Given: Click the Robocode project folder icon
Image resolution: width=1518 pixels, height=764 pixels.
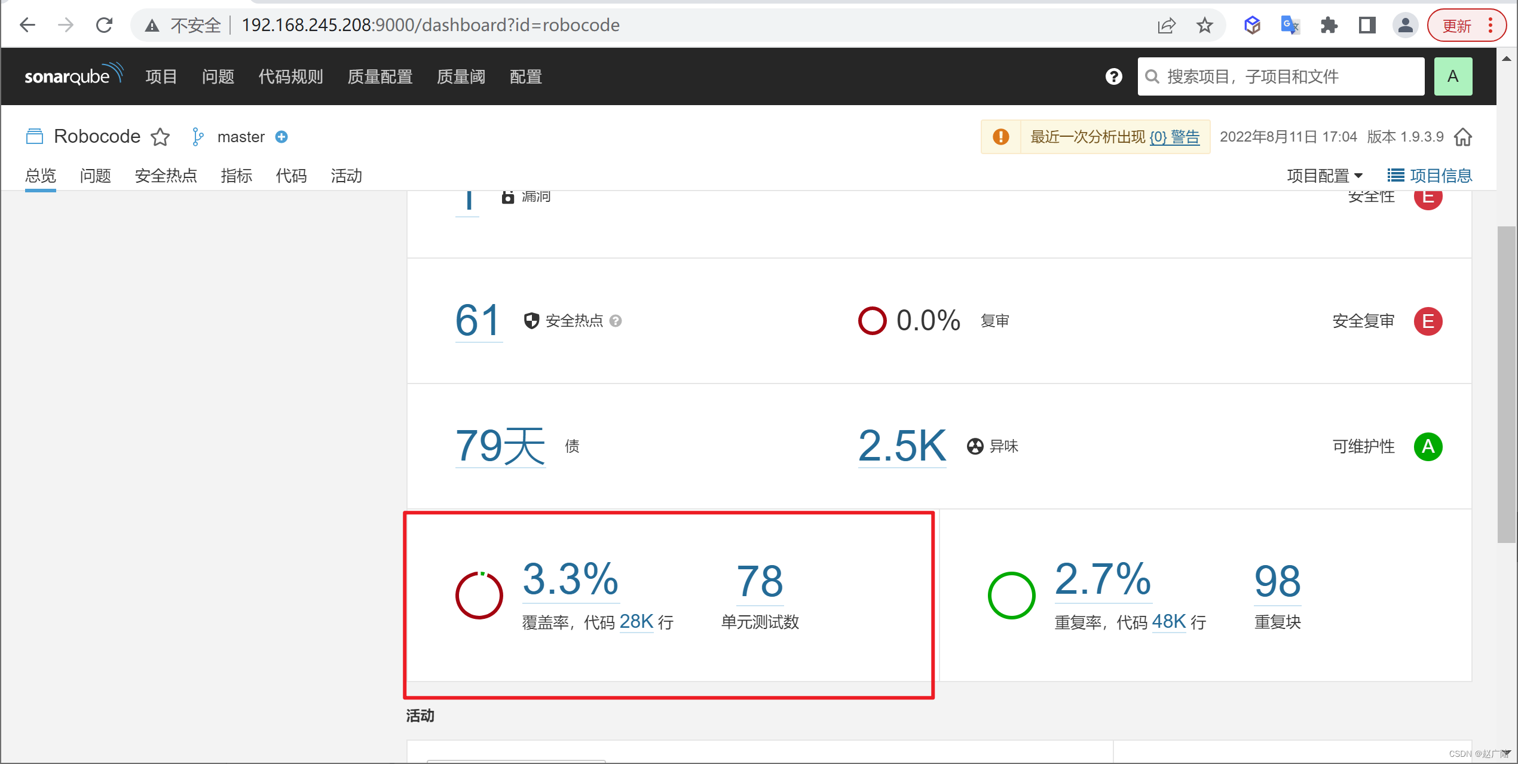Looking at the screenshot, I should click(35, 137).
